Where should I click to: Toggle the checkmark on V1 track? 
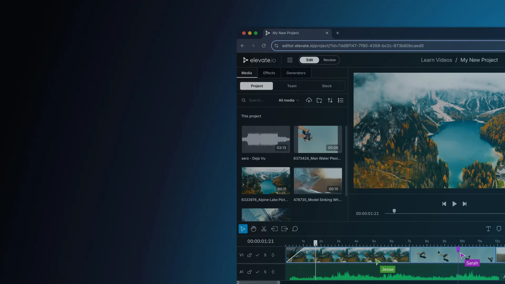[x=257, y=255]
